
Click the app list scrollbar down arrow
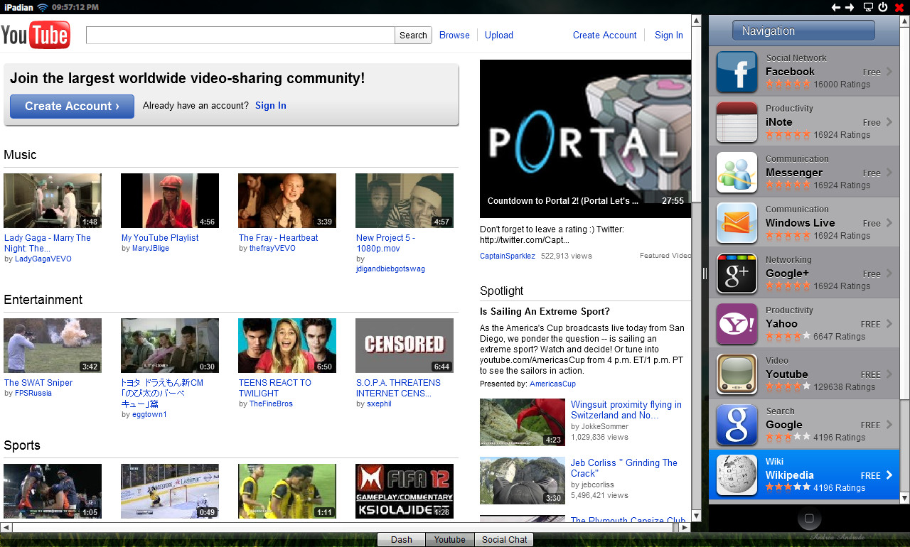(904, 498)
